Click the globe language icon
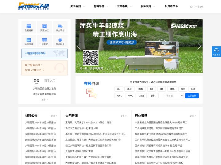 pyautogui.click(x=191, y=7)
